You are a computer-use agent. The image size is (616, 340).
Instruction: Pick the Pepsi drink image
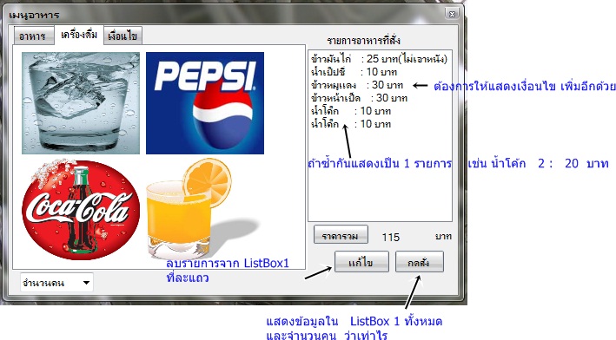205,103
